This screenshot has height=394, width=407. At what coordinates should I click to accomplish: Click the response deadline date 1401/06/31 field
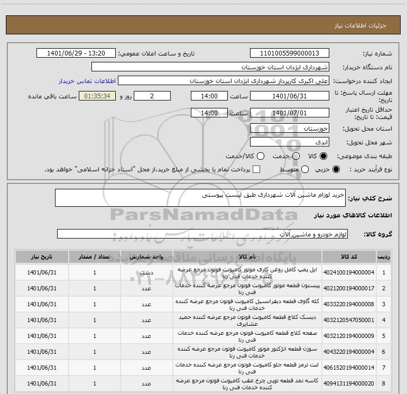coord(290,96)
